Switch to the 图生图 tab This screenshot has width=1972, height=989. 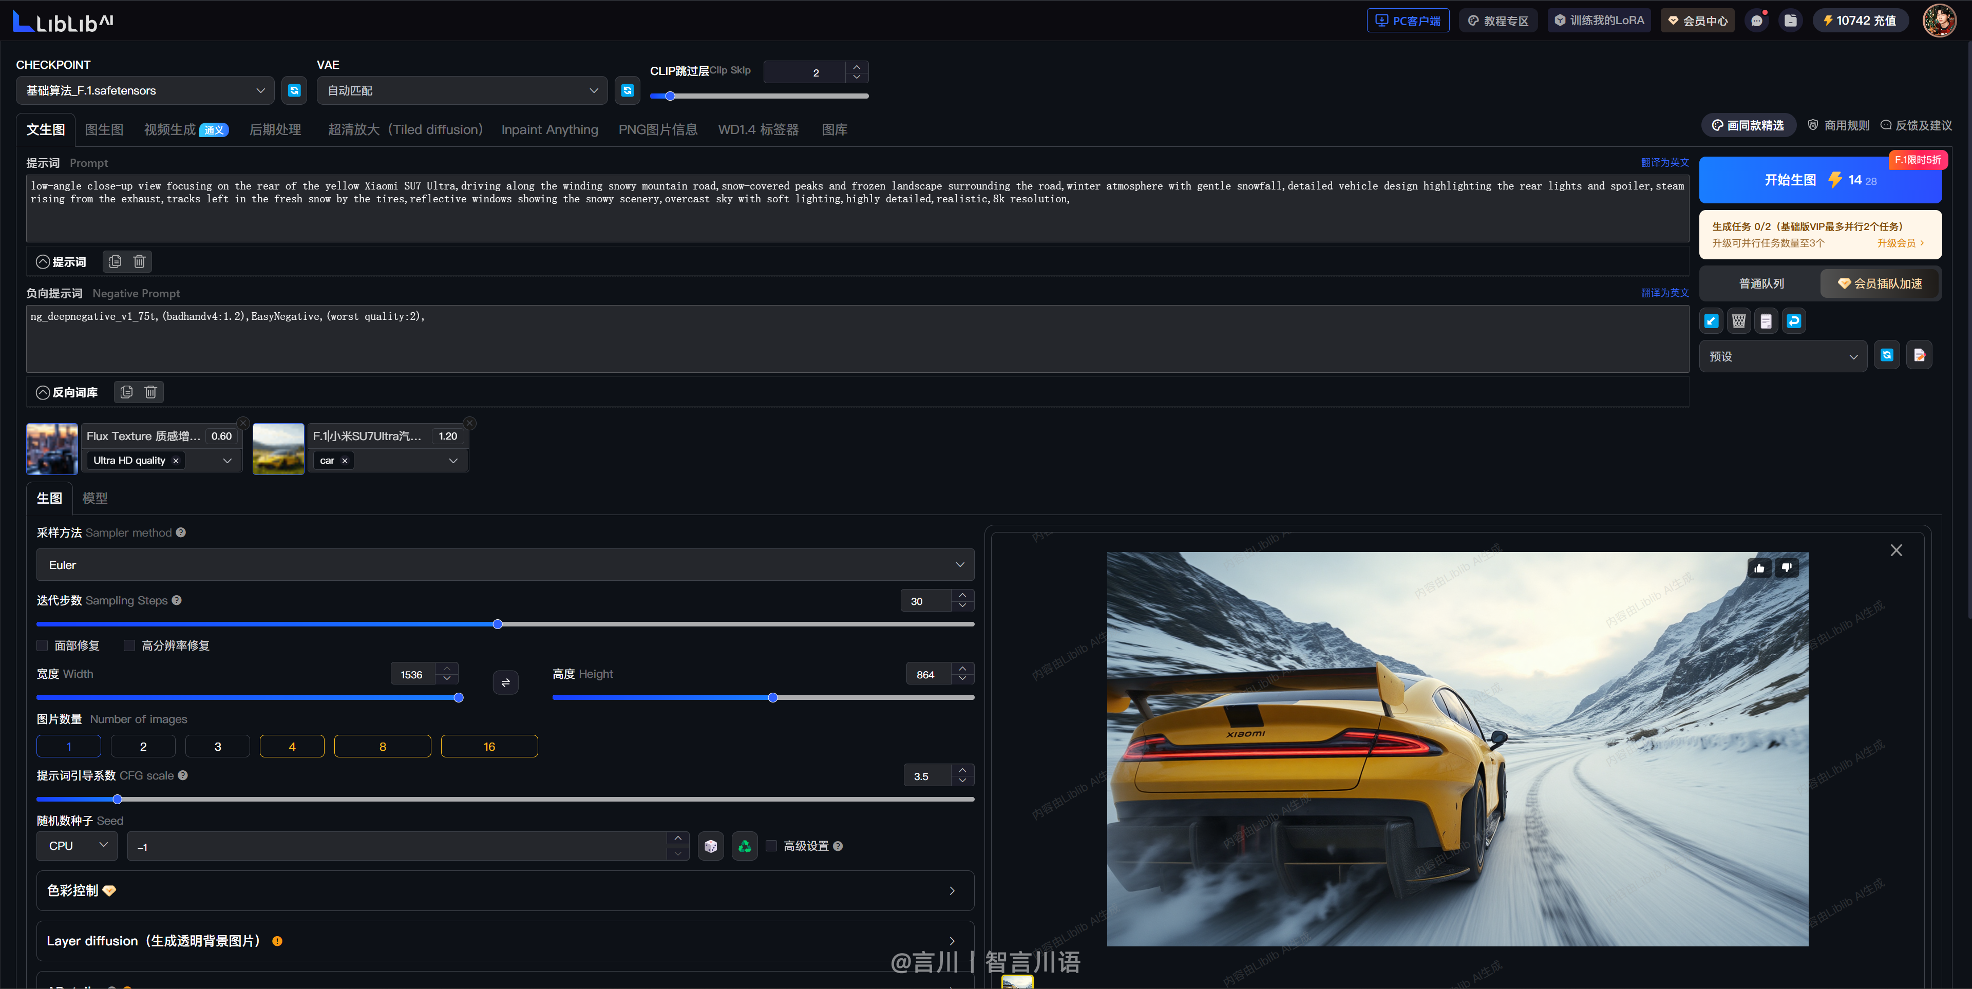click(x=104, y=129)
